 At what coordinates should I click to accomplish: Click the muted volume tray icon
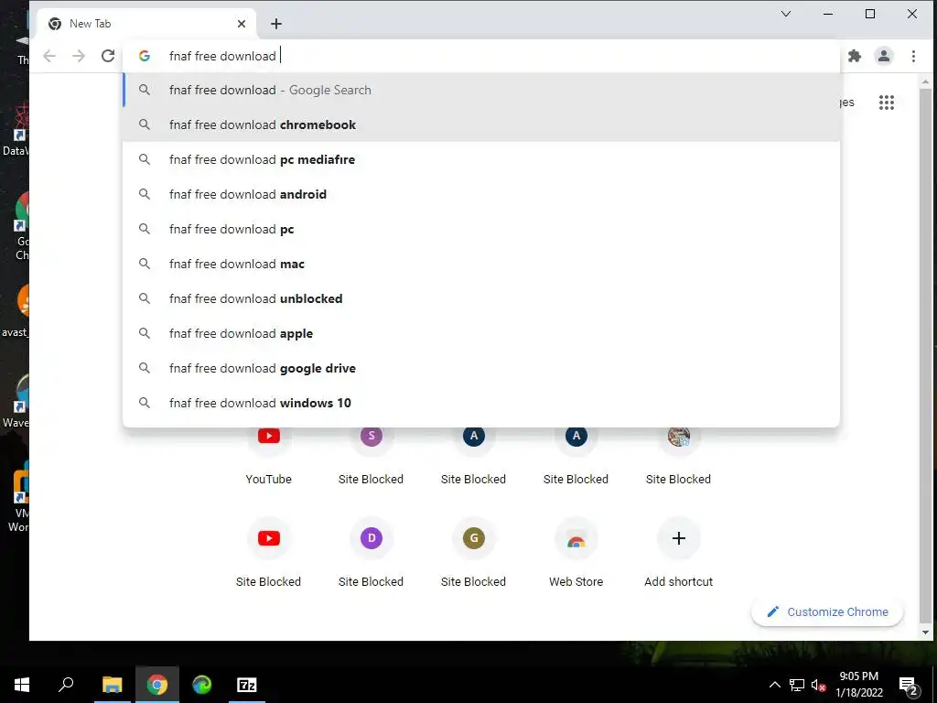(x=818, y=685)
